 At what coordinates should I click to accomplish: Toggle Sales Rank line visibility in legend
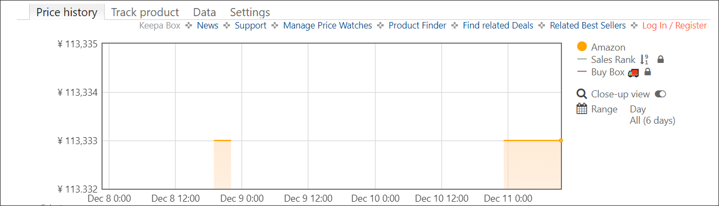[612, 60]
